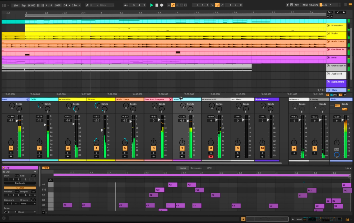Click the Arrangement Record button
This screenshot has width=354, height=223.
point(162,5)
